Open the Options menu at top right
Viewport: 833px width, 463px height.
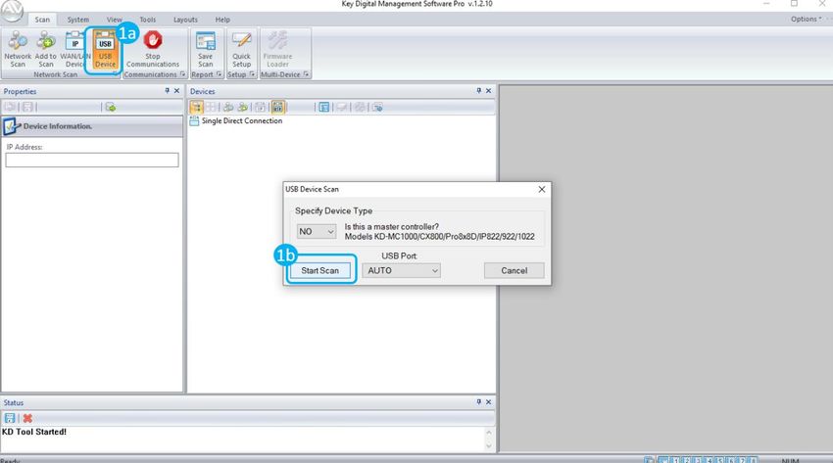(806, 20)
